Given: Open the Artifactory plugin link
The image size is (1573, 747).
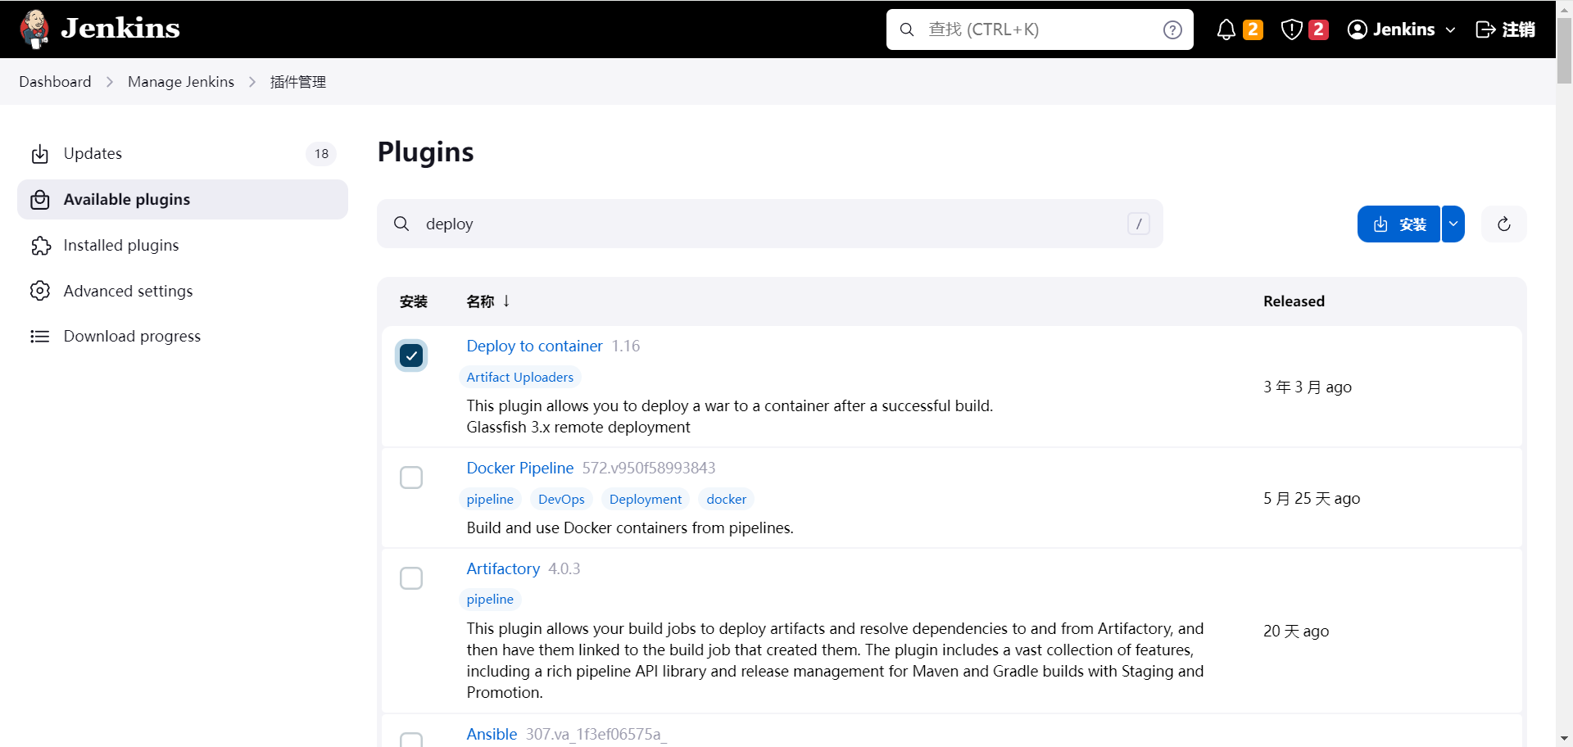Looking at the screenshot, I should [503, 569].
